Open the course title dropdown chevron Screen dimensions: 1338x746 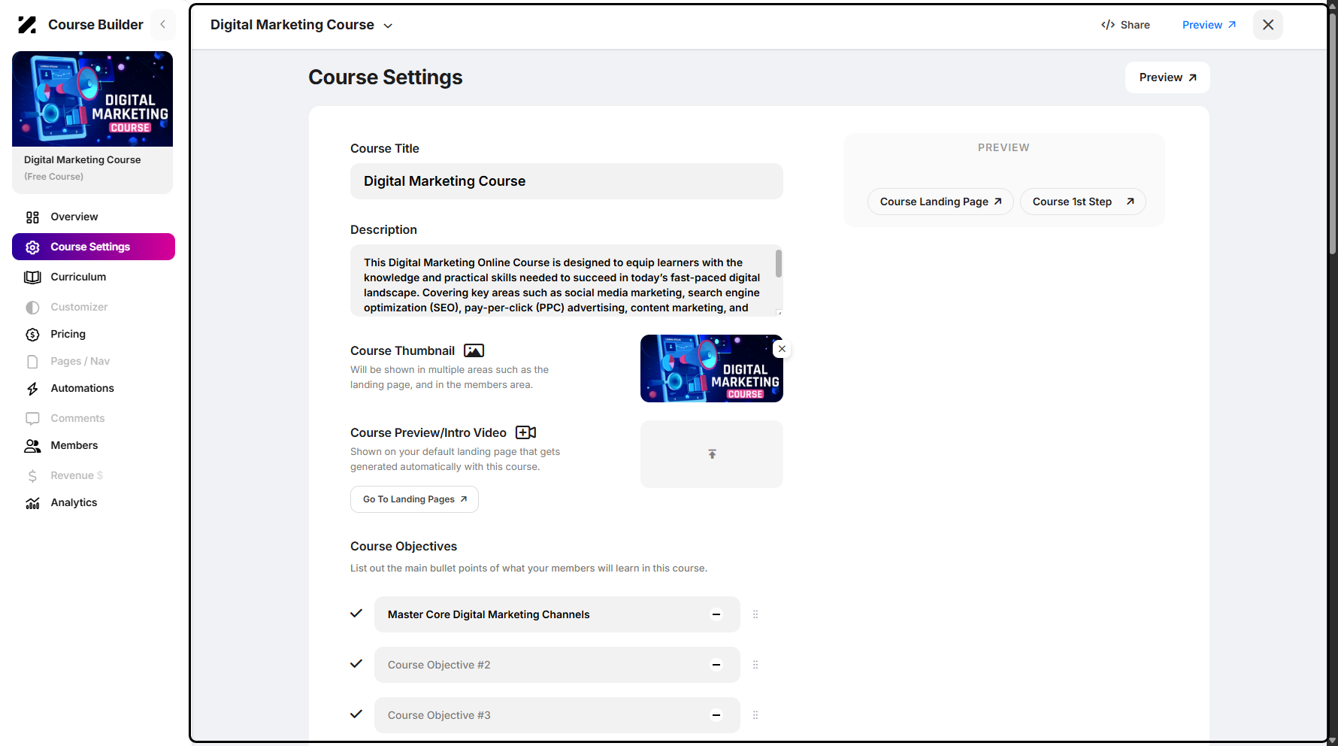(388, 26)
